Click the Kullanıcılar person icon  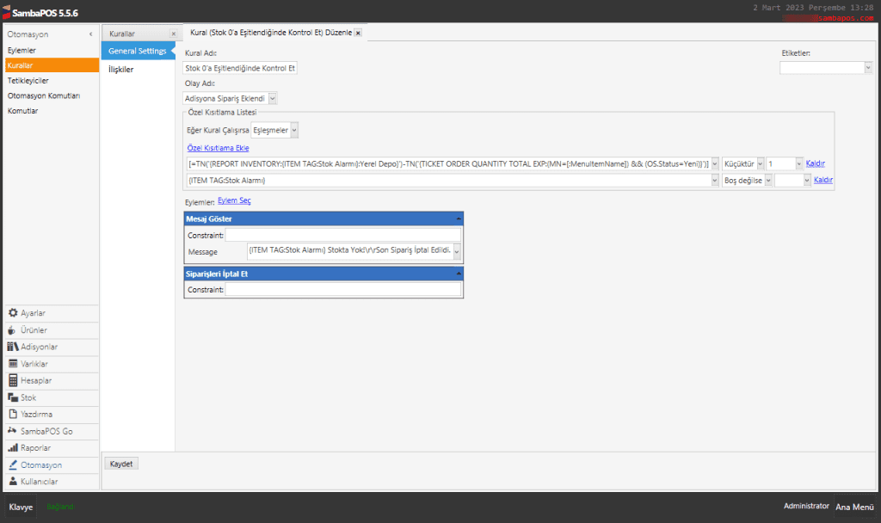pyautogui.click(x=13, y=482)
